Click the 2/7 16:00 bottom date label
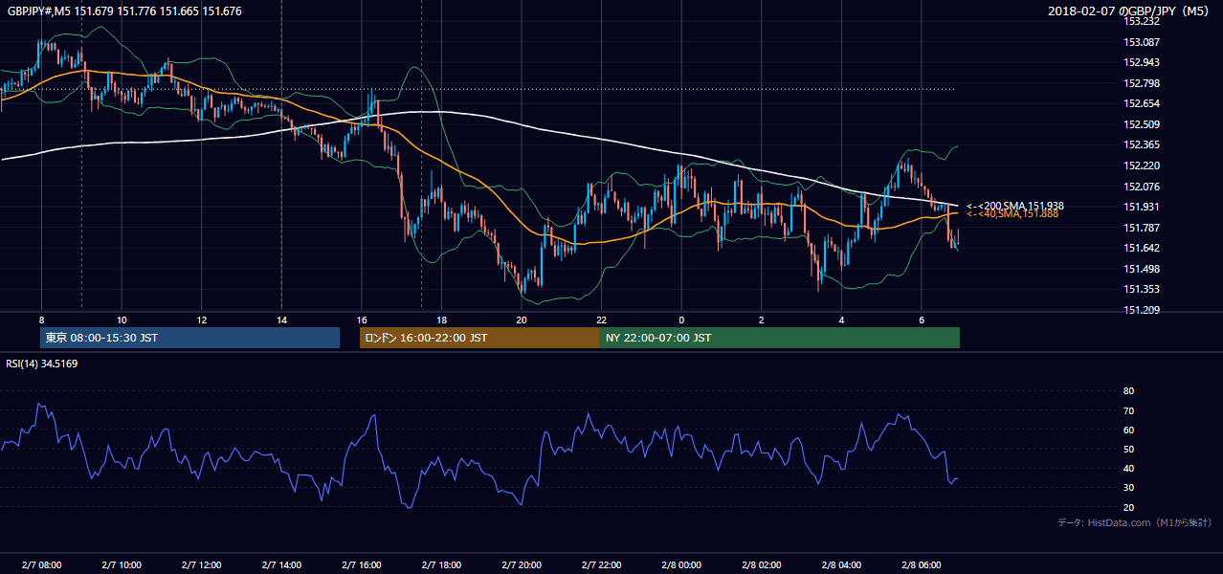1223x574 pixels. [x=362, y=565]
